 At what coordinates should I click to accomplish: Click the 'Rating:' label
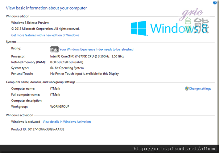pyautogui.click(x=16, y=48)
